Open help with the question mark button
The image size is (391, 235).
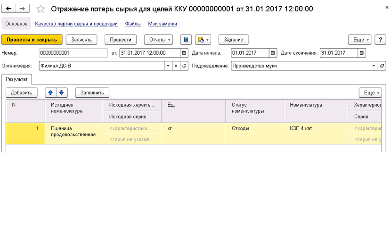[380, 40]
